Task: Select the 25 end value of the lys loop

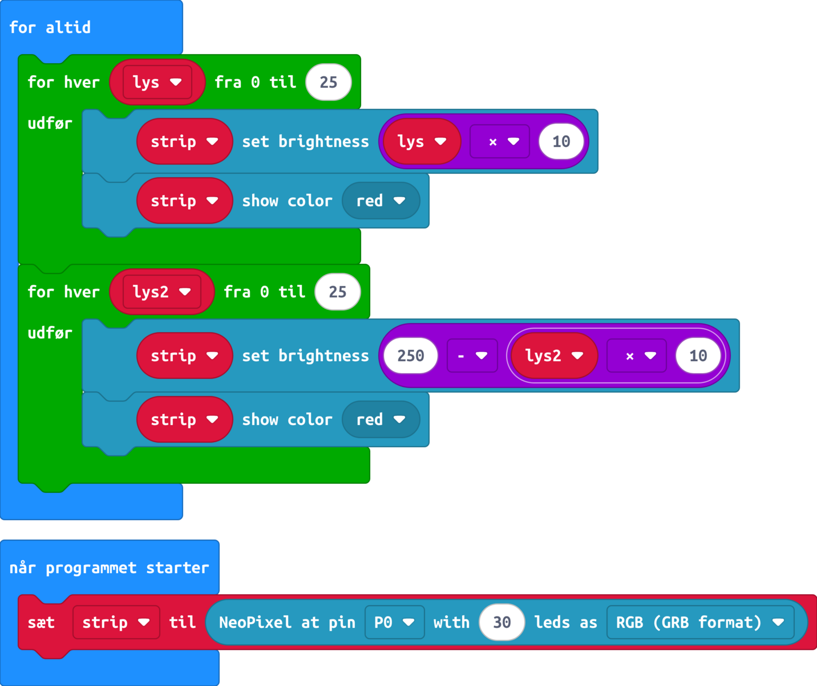Action: tap(329, 82)
